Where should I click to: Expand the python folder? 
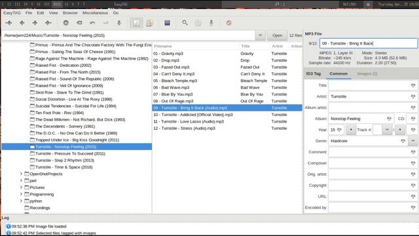(21, 201)
